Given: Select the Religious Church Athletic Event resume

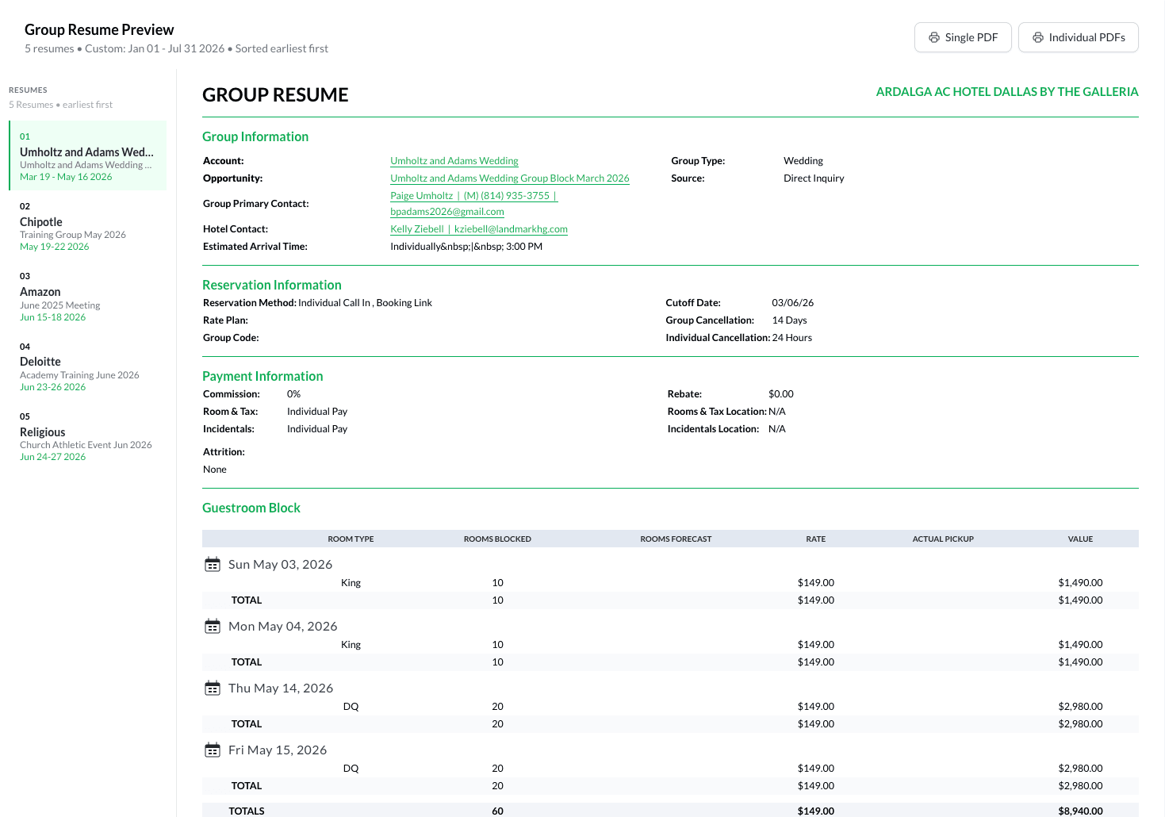Looking at the screenshot, I should click(88, 436).
